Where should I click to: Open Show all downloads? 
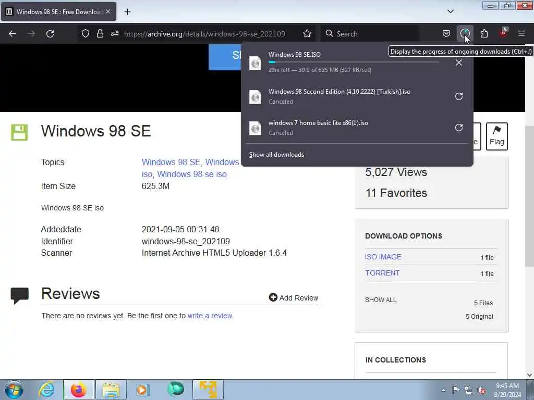pos(276,155)
